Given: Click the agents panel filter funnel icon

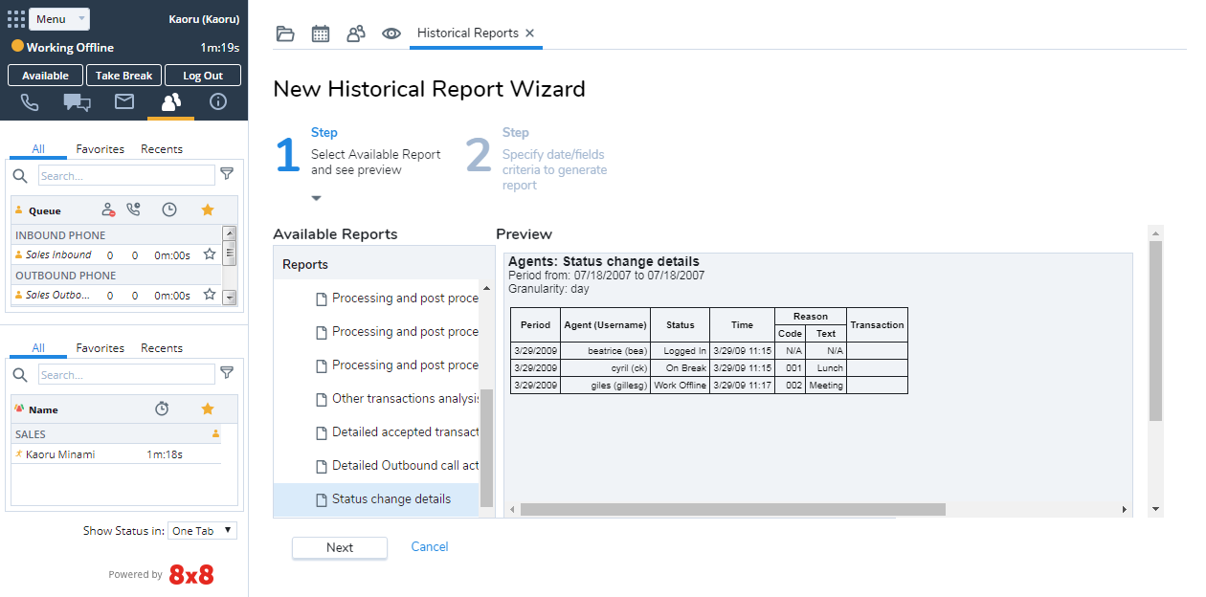Looking at the screenshot, I should point(227,373).
